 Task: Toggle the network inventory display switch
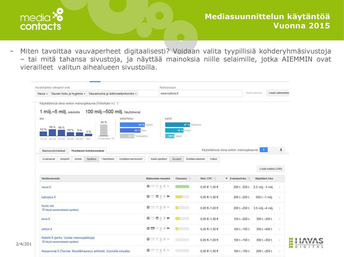(267, 150)
